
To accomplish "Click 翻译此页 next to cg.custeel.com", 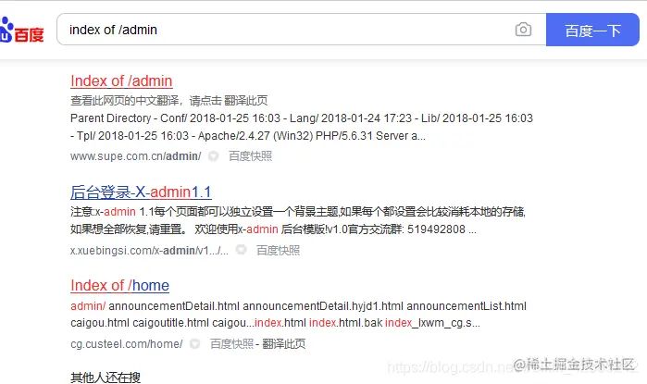I will [x=284, y=343].
